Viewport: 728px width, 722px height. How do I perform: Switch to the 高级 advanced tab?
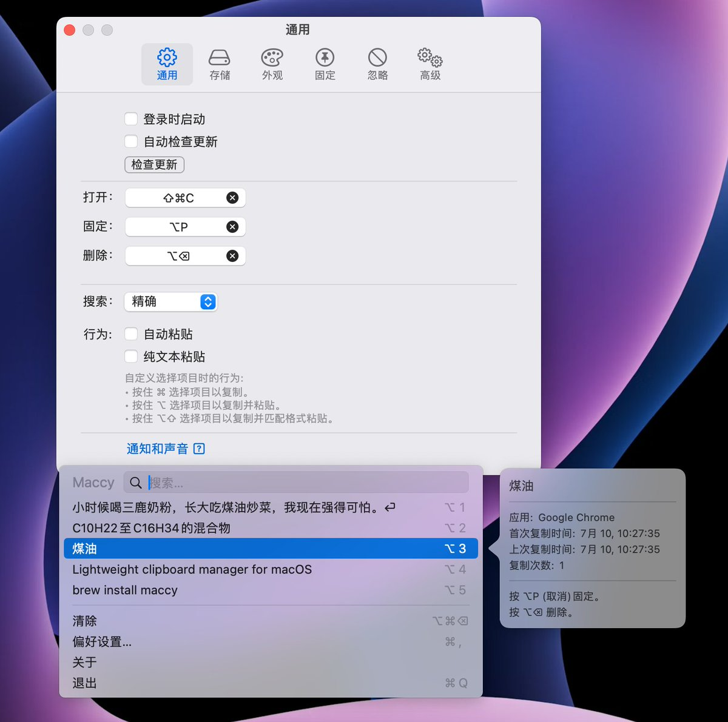pyautogui.click(x=430, y=64)
